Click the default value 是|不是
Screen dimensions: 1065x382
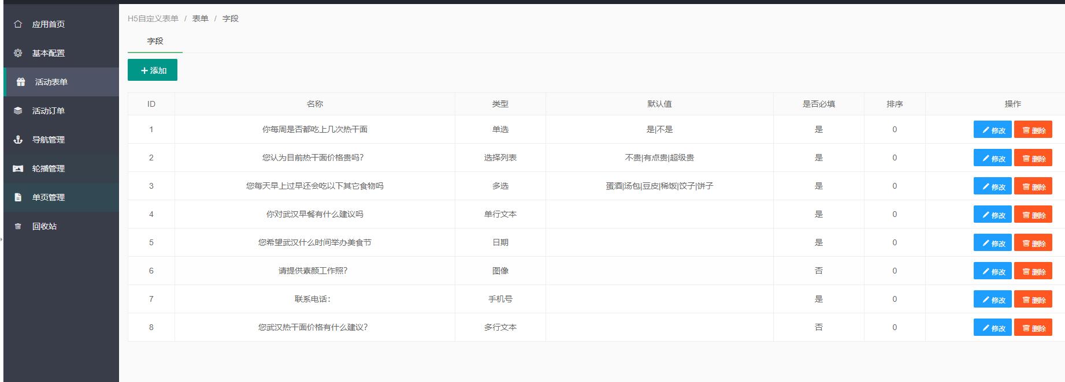[x=659, y=129]
